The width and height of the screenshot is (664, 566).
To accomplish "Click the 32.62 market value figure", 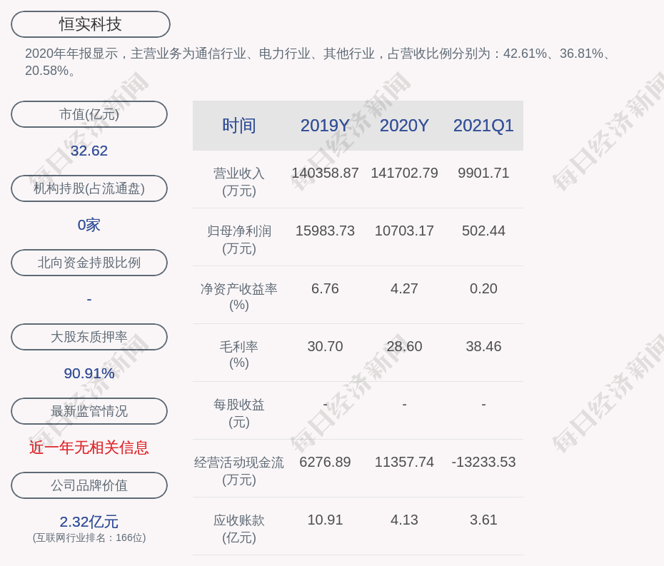I will coord(89,151).
